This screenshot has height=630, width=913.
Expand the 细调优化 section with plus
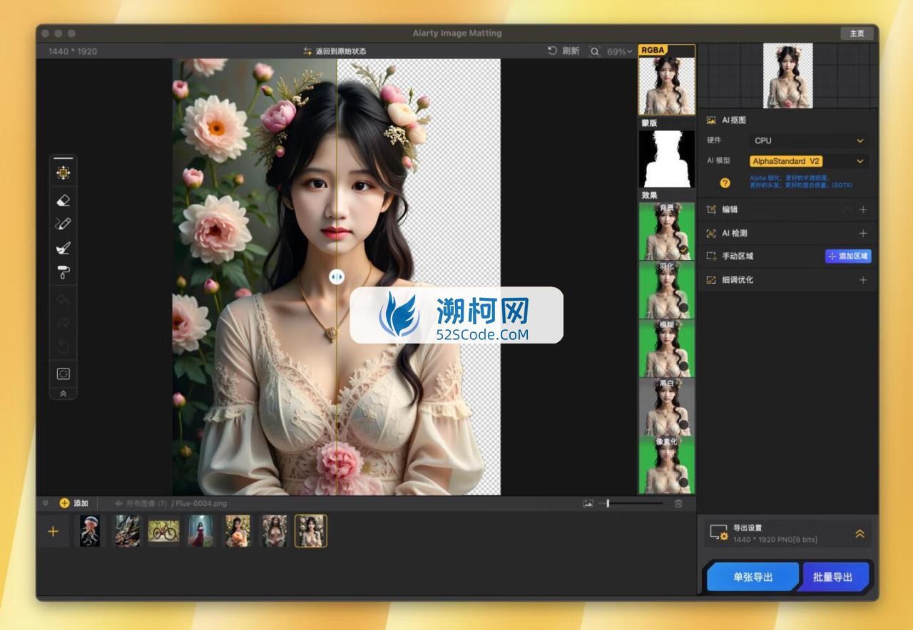(x=862, y=279)
